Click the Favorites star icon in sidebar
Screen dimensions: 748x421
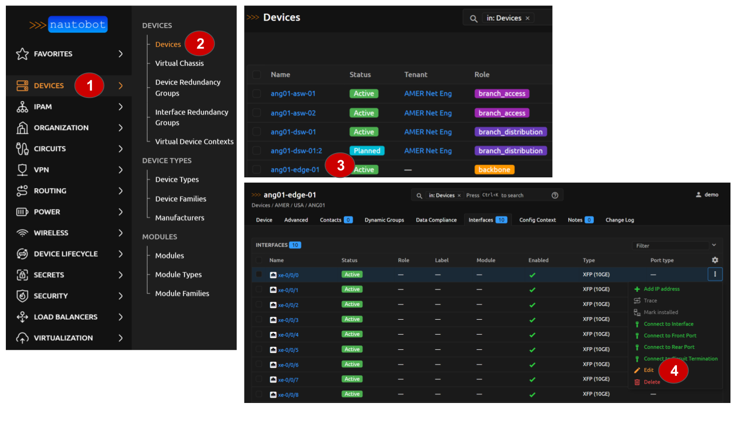22,54
